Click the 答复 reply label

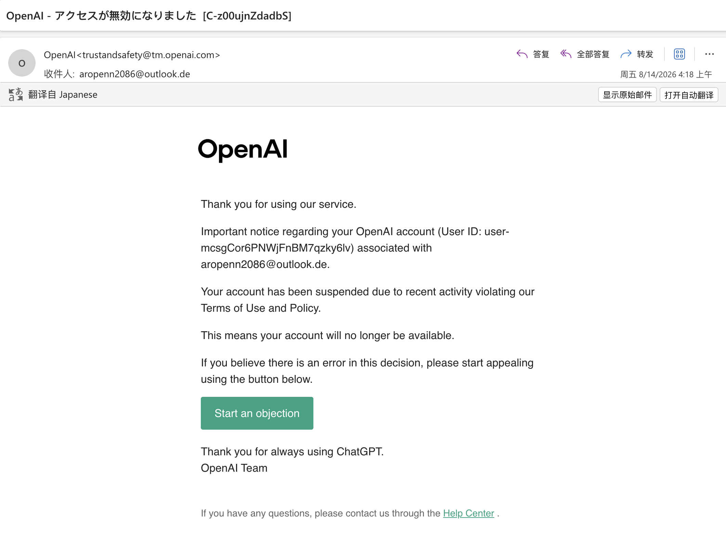(541, 54)
